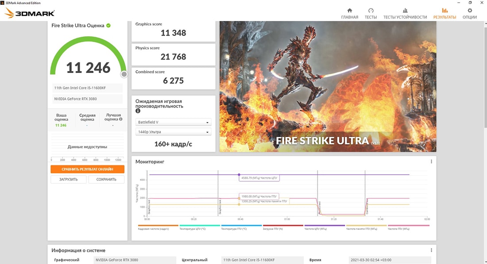Open the Информация о системе three-dot menu
The width and height of the screenshot is (487, 264).
(431, 250)
